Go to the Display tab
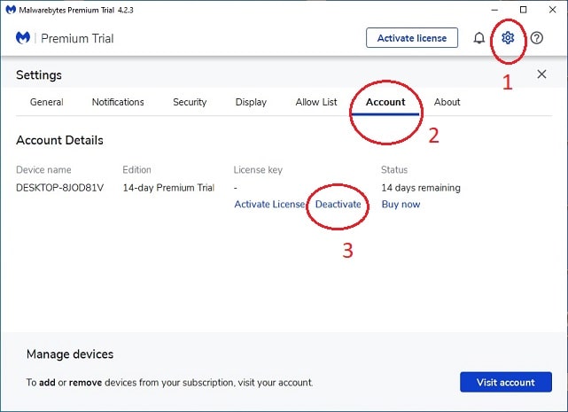 (x=251, y=102)
